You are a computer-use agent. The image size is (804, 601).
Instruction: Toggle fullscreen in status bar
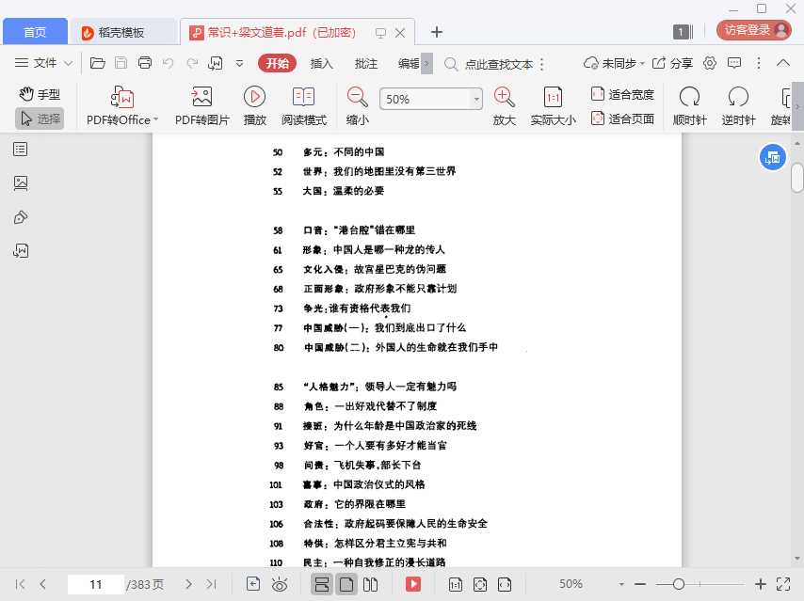(x=783, y=584)
